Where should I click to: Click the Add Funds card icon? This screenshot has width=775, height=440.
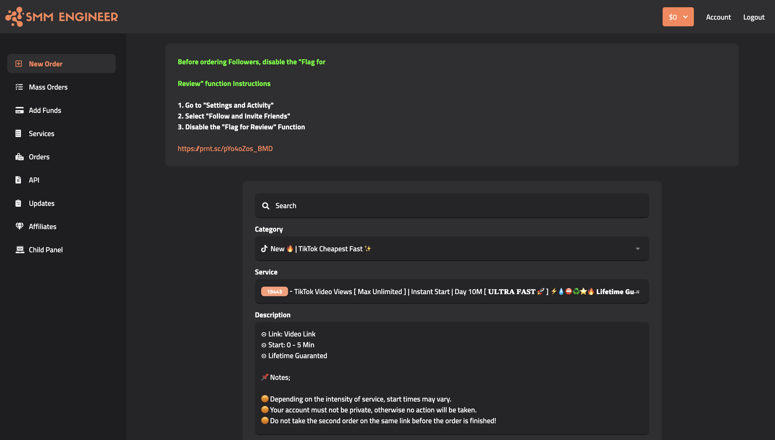click(19, 110)
